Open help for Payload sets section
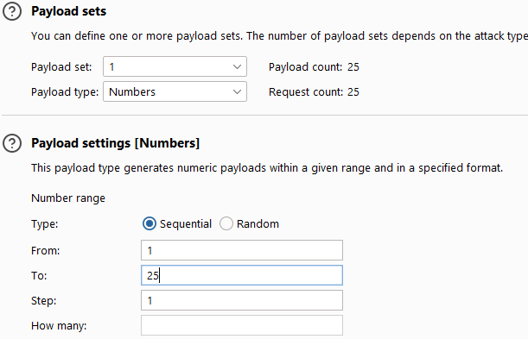Viewport: 528px width, 339px height. click(12, 11)
